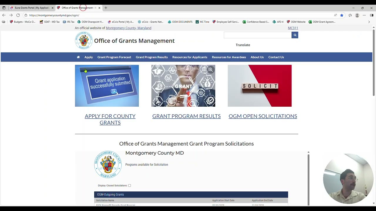
Task: Open OGM Website bookmark
Action: pos(296,22)
